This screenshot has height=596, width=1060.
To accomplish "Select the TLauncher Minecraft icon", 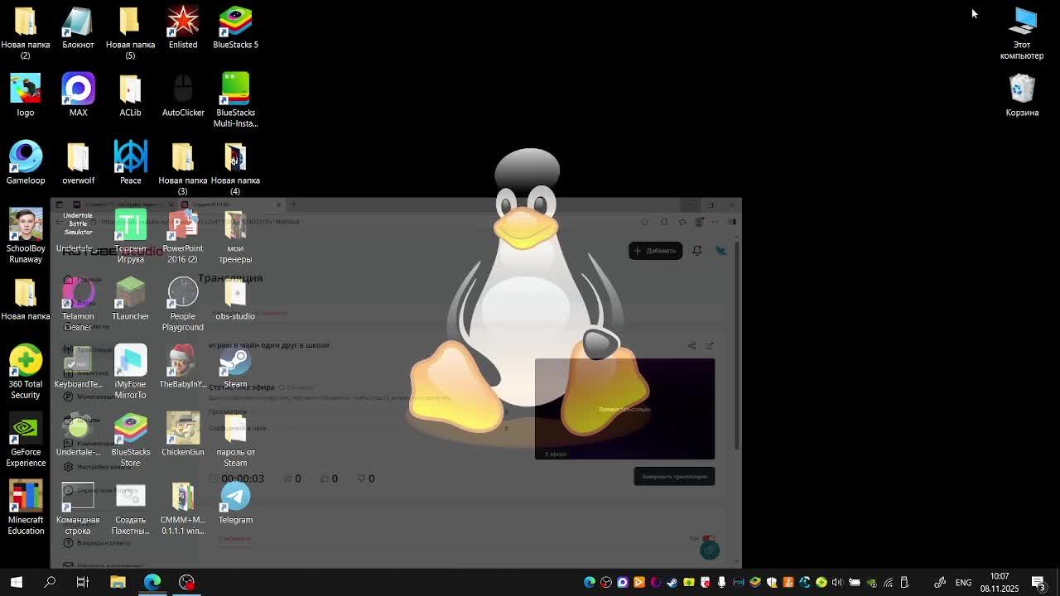I will [130, 299].
